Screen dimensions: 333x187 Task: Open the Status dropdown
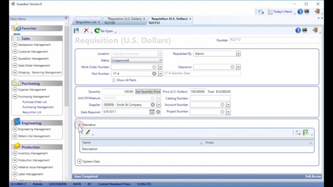136,60
